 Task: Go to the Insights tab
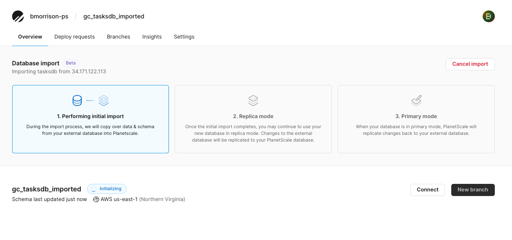click(x=152, y=37)
